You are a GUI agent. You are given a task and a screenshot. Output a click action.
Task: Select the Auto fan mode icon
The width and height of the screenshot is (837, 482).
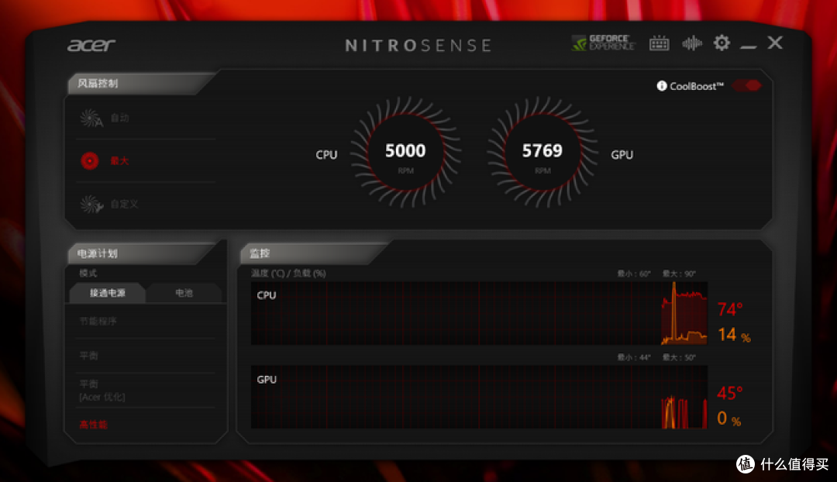coord(91,118)
